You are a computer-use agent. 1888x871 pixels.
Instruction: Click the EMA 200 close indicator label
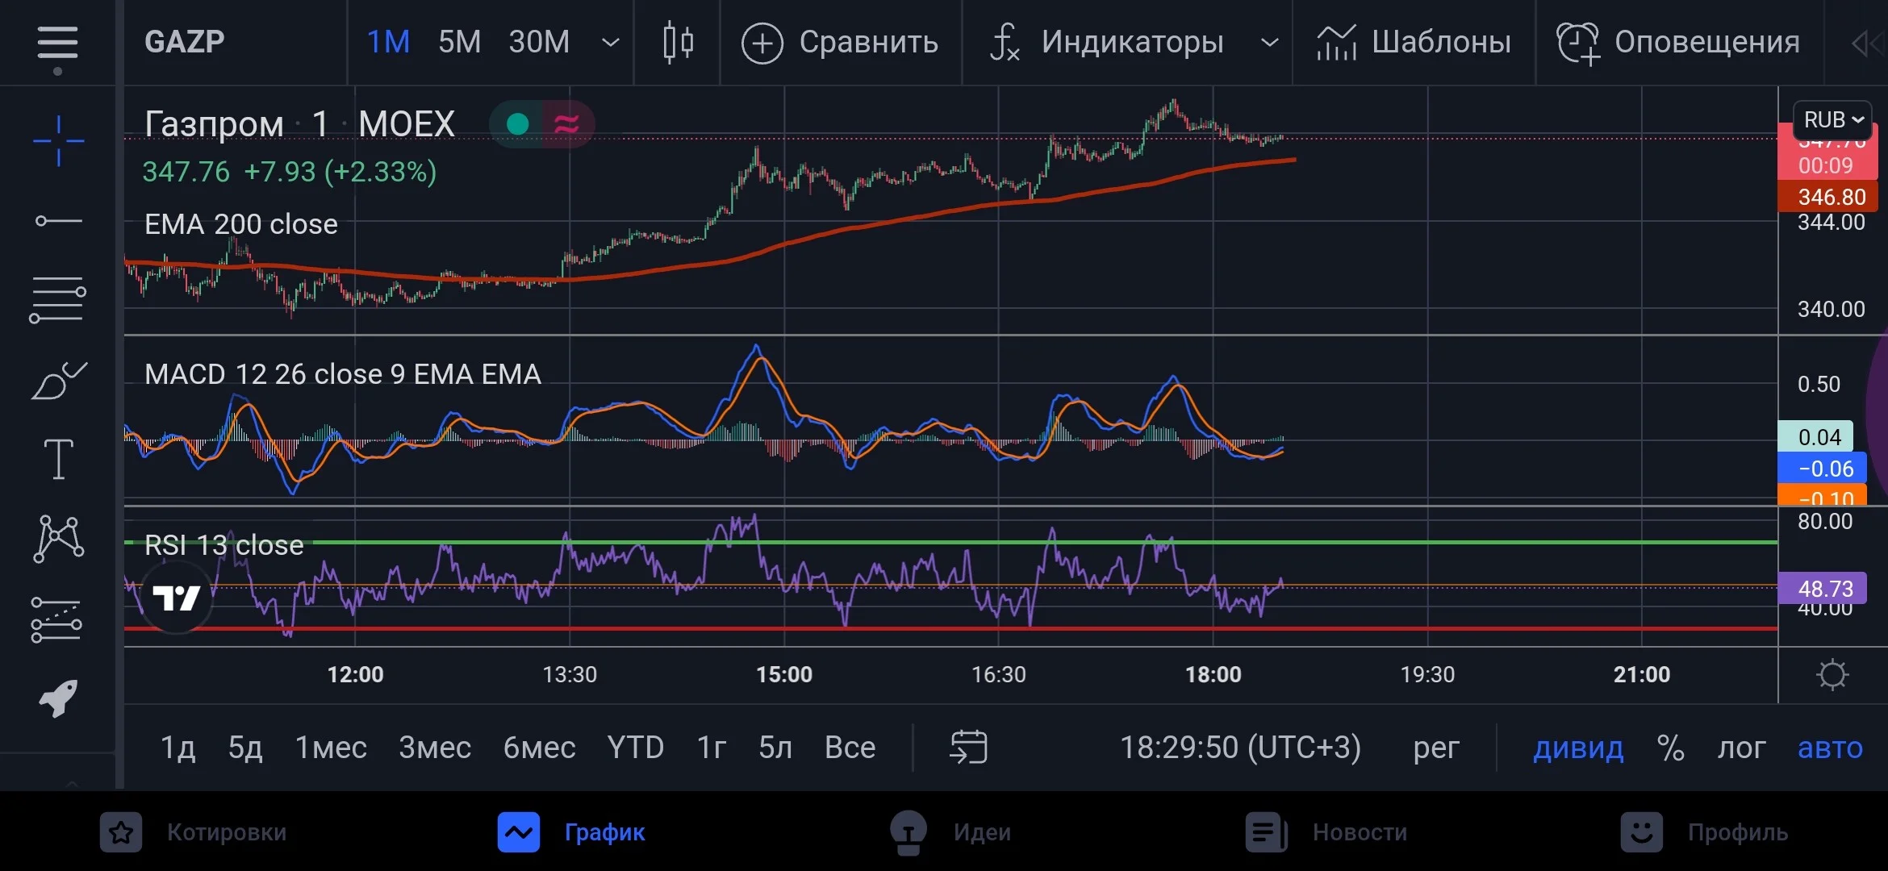240,224
